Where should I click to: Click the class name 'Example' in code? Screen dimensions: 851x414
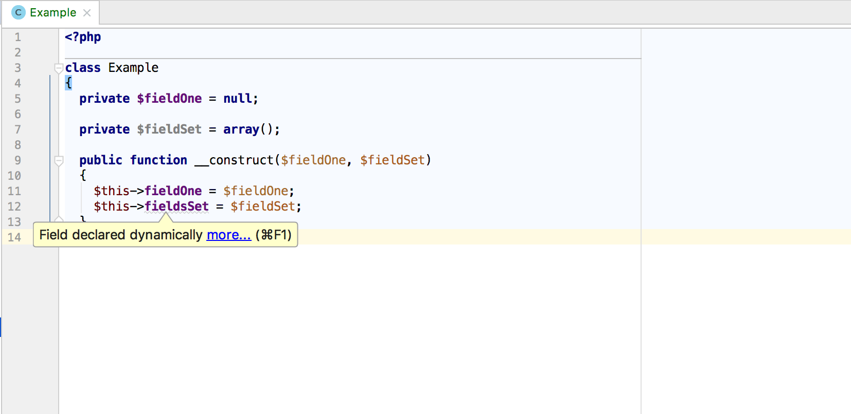[x=133, y=68]
